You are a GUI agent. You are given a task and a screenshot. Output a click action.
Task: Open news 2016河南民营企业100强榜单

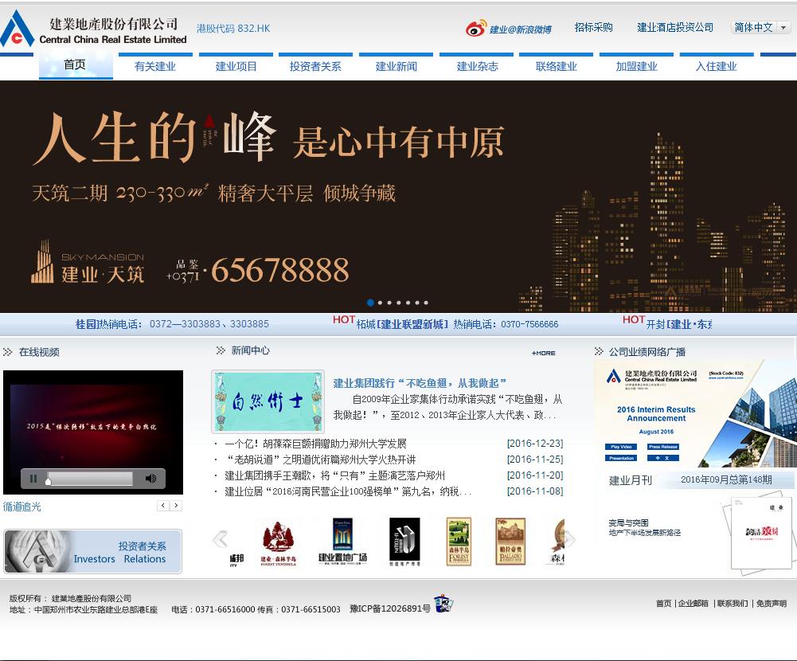coord(348,491)
